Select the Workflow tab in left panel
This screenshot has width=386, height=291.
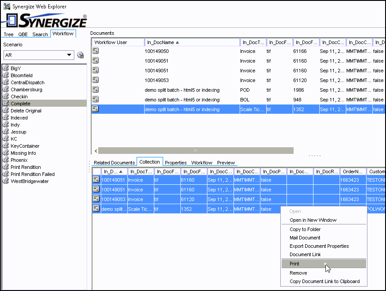[x=63, y=34]
